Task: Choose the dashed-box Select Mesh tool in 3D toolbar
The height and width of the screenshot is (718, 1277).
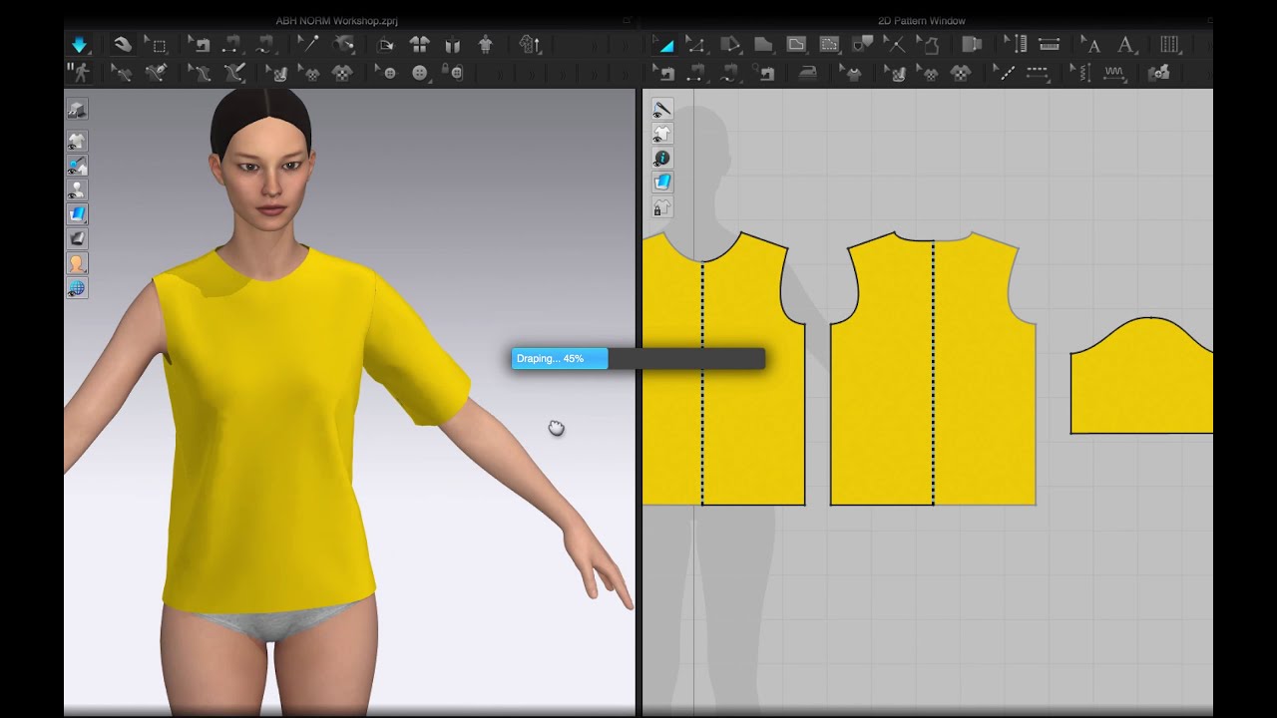Action: coord(156,44)
